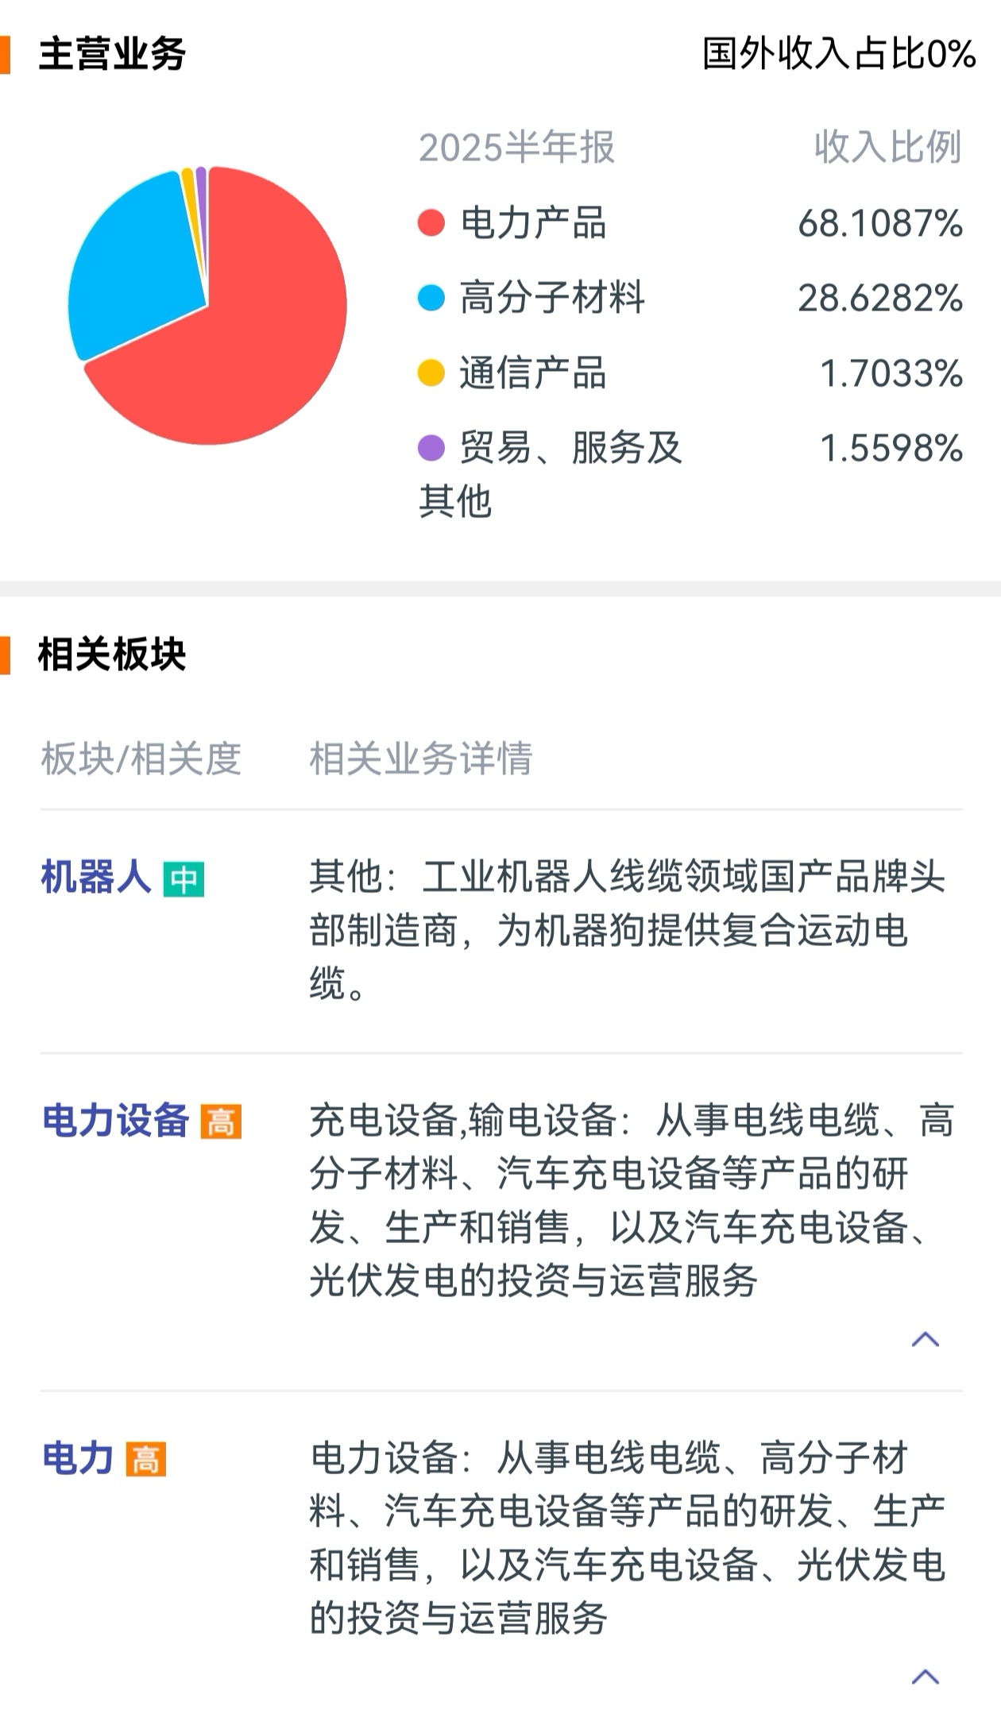Click the orange 高 badge beside 电力设备
This screenshot has height=1714, width=1001.
(221, 1121)
